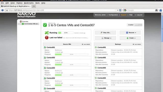This screenshot has width=163, height=92.
Task: Select the NAKIVO Backup & Replication browser tab
Action: 16,6
